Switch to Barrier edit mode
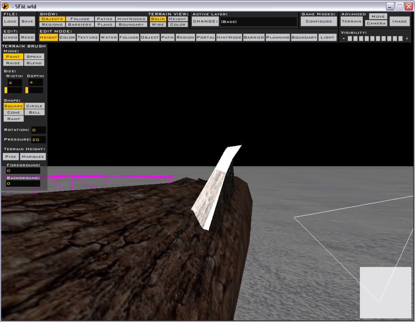 pos(254,37)
